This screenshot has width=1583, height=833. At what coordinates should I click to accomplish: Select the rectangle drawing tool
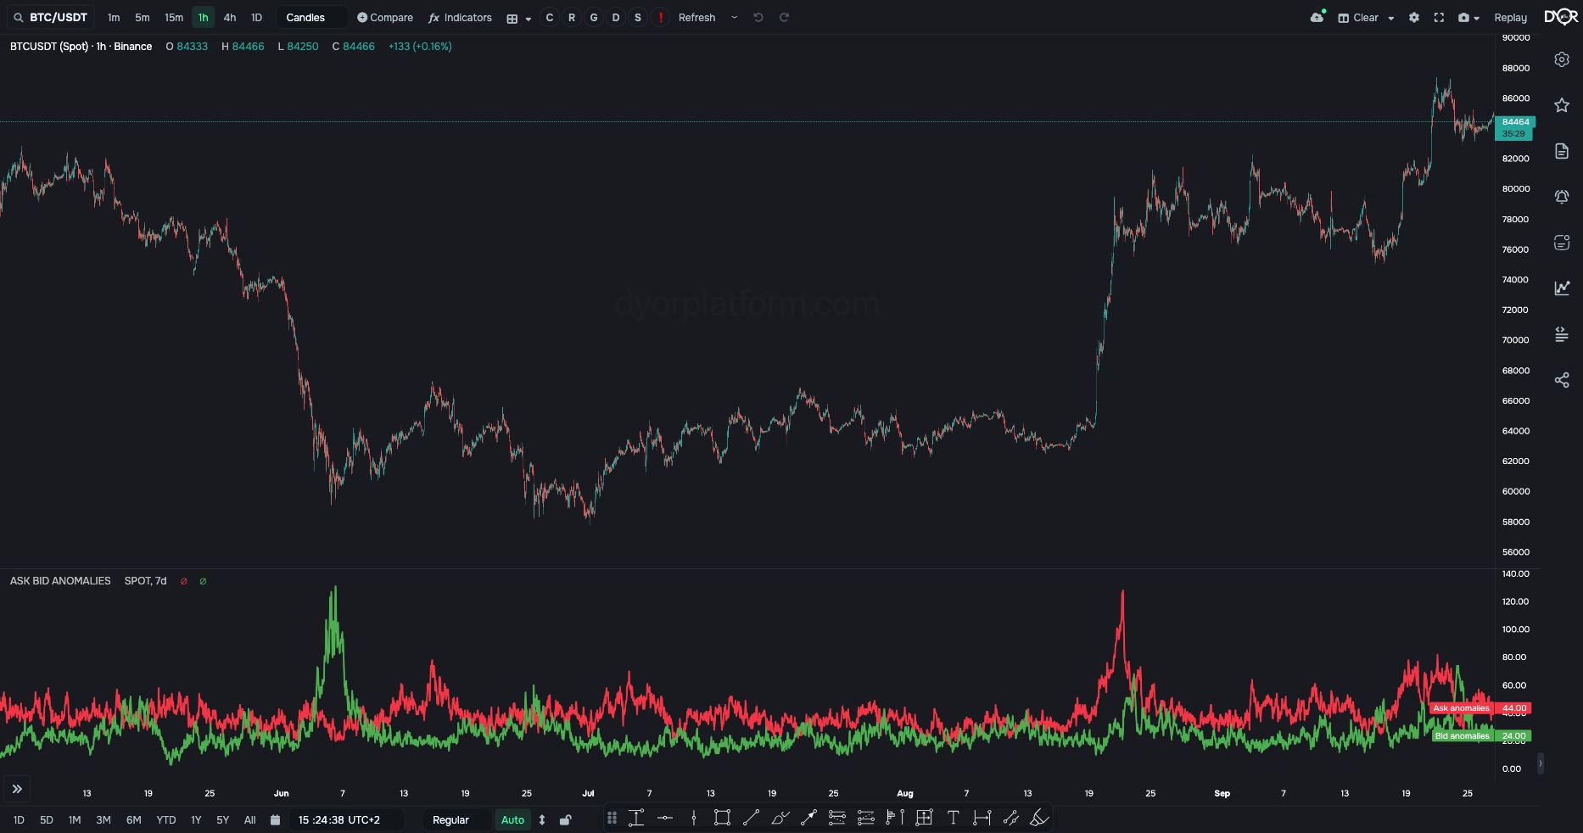click(722, 818)
